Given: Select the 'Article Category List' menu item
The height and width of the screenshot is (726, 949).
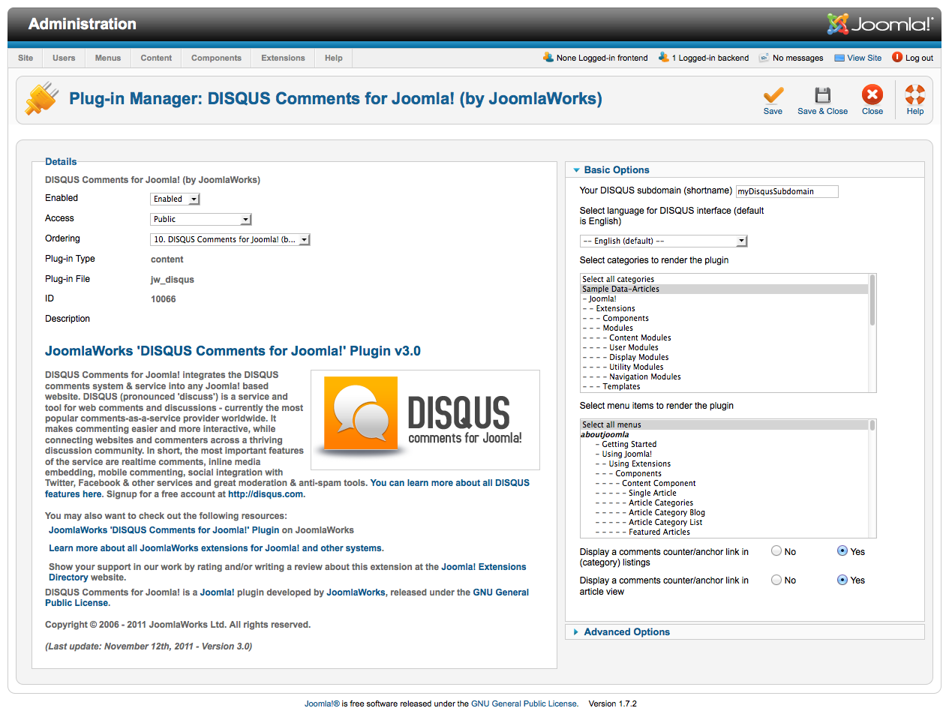Looking at the screenshot, I should (x=724, y=522).
